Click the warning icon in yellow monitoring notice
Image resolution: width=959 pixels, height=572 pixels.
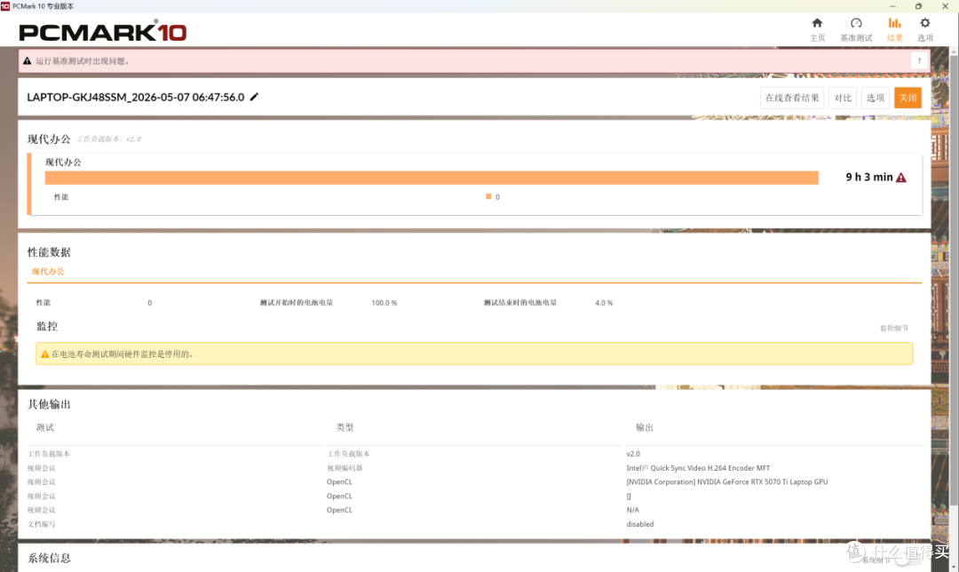(44, 354)
